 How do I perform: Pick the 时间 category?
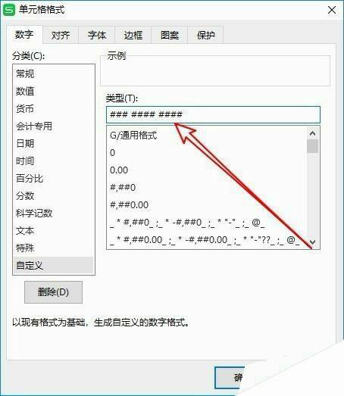(x=54, y=161)
